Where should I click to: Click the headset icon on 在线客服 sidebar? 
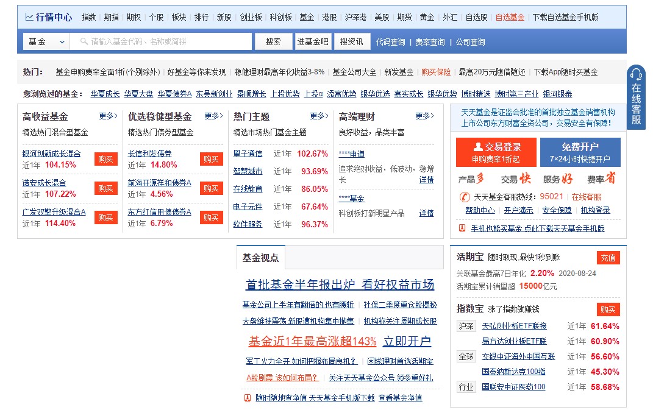coord(636,75)
